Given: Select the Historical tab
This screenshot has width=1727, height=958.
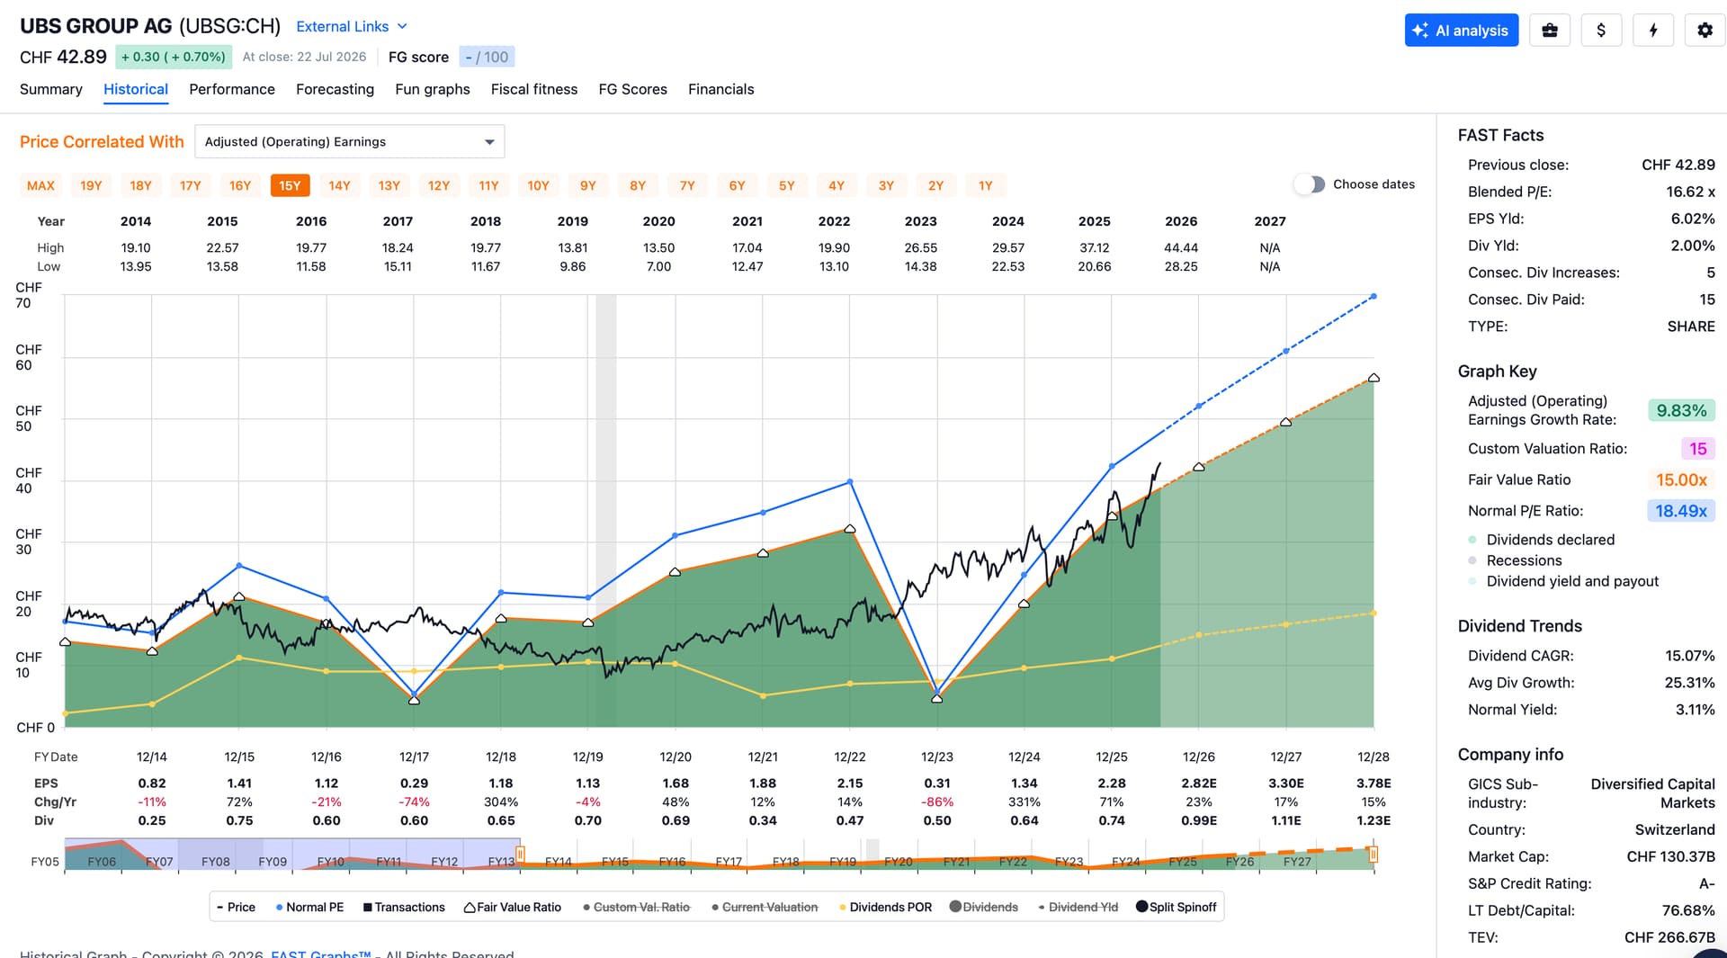Looking at the screenshot, I should 136,89.
